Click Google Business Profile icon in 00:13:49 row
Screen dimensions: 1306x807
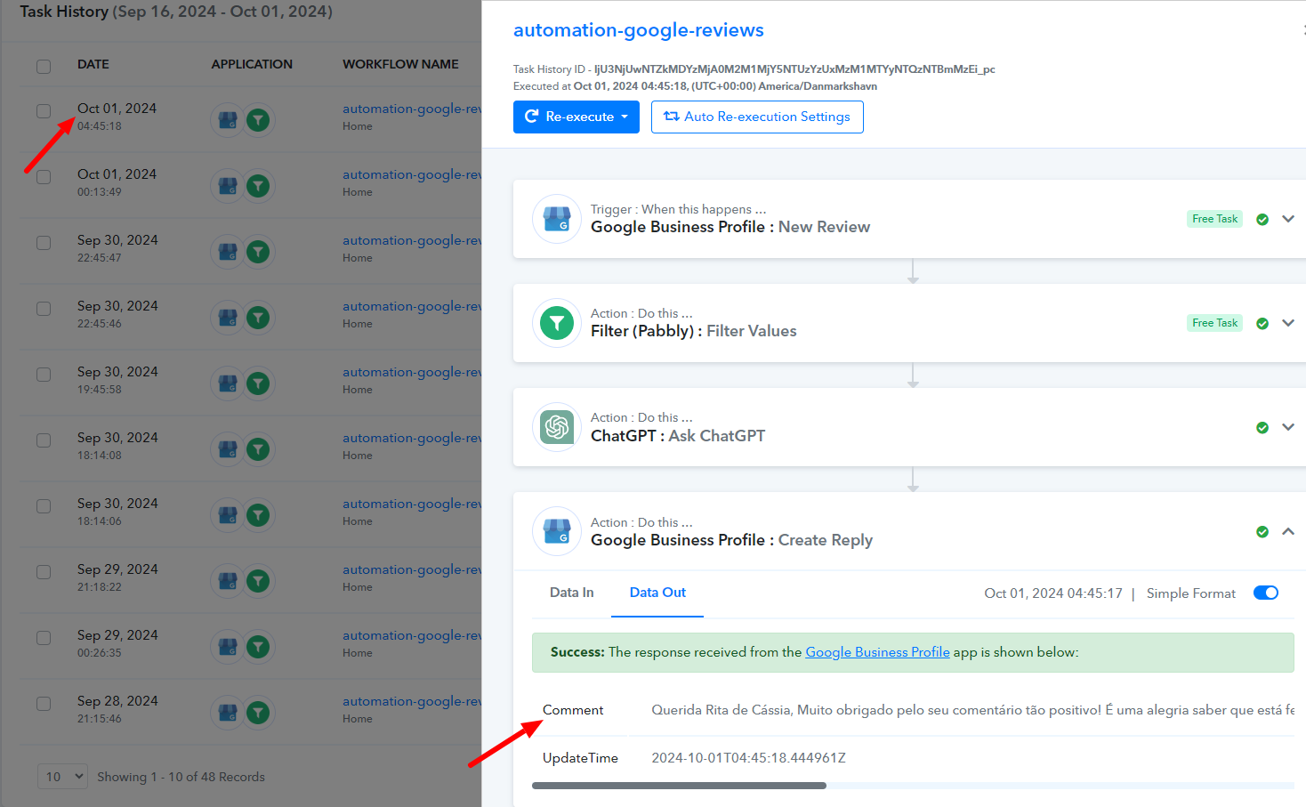pyautogui.click(x=228, y=185)
